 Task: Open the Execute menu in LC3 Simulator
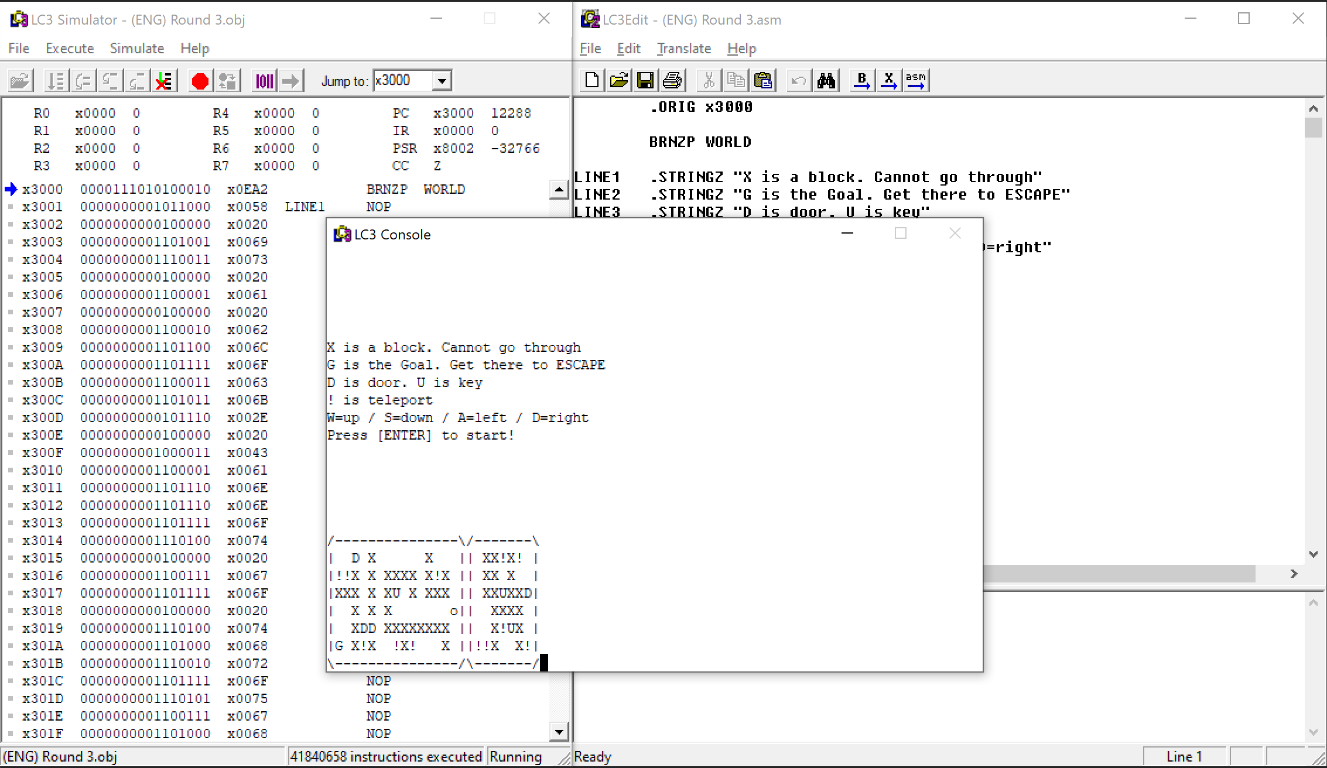(70, 49)
